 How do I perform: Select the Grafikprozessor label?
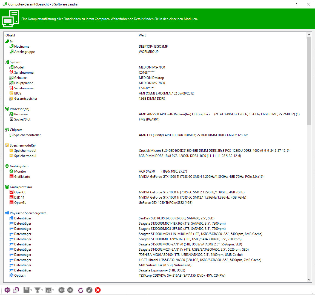[21, 187]
